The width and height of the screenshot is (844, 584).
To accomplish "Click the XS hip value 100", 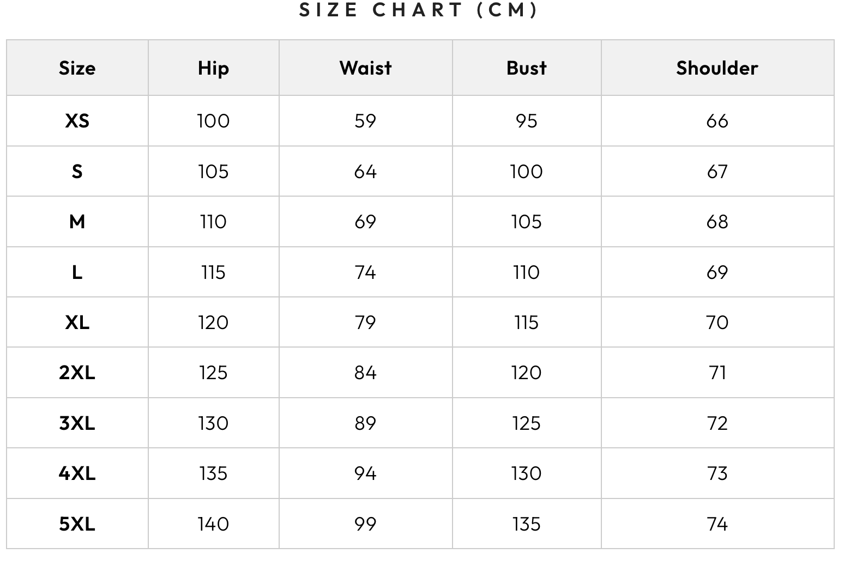I will 213,121.
